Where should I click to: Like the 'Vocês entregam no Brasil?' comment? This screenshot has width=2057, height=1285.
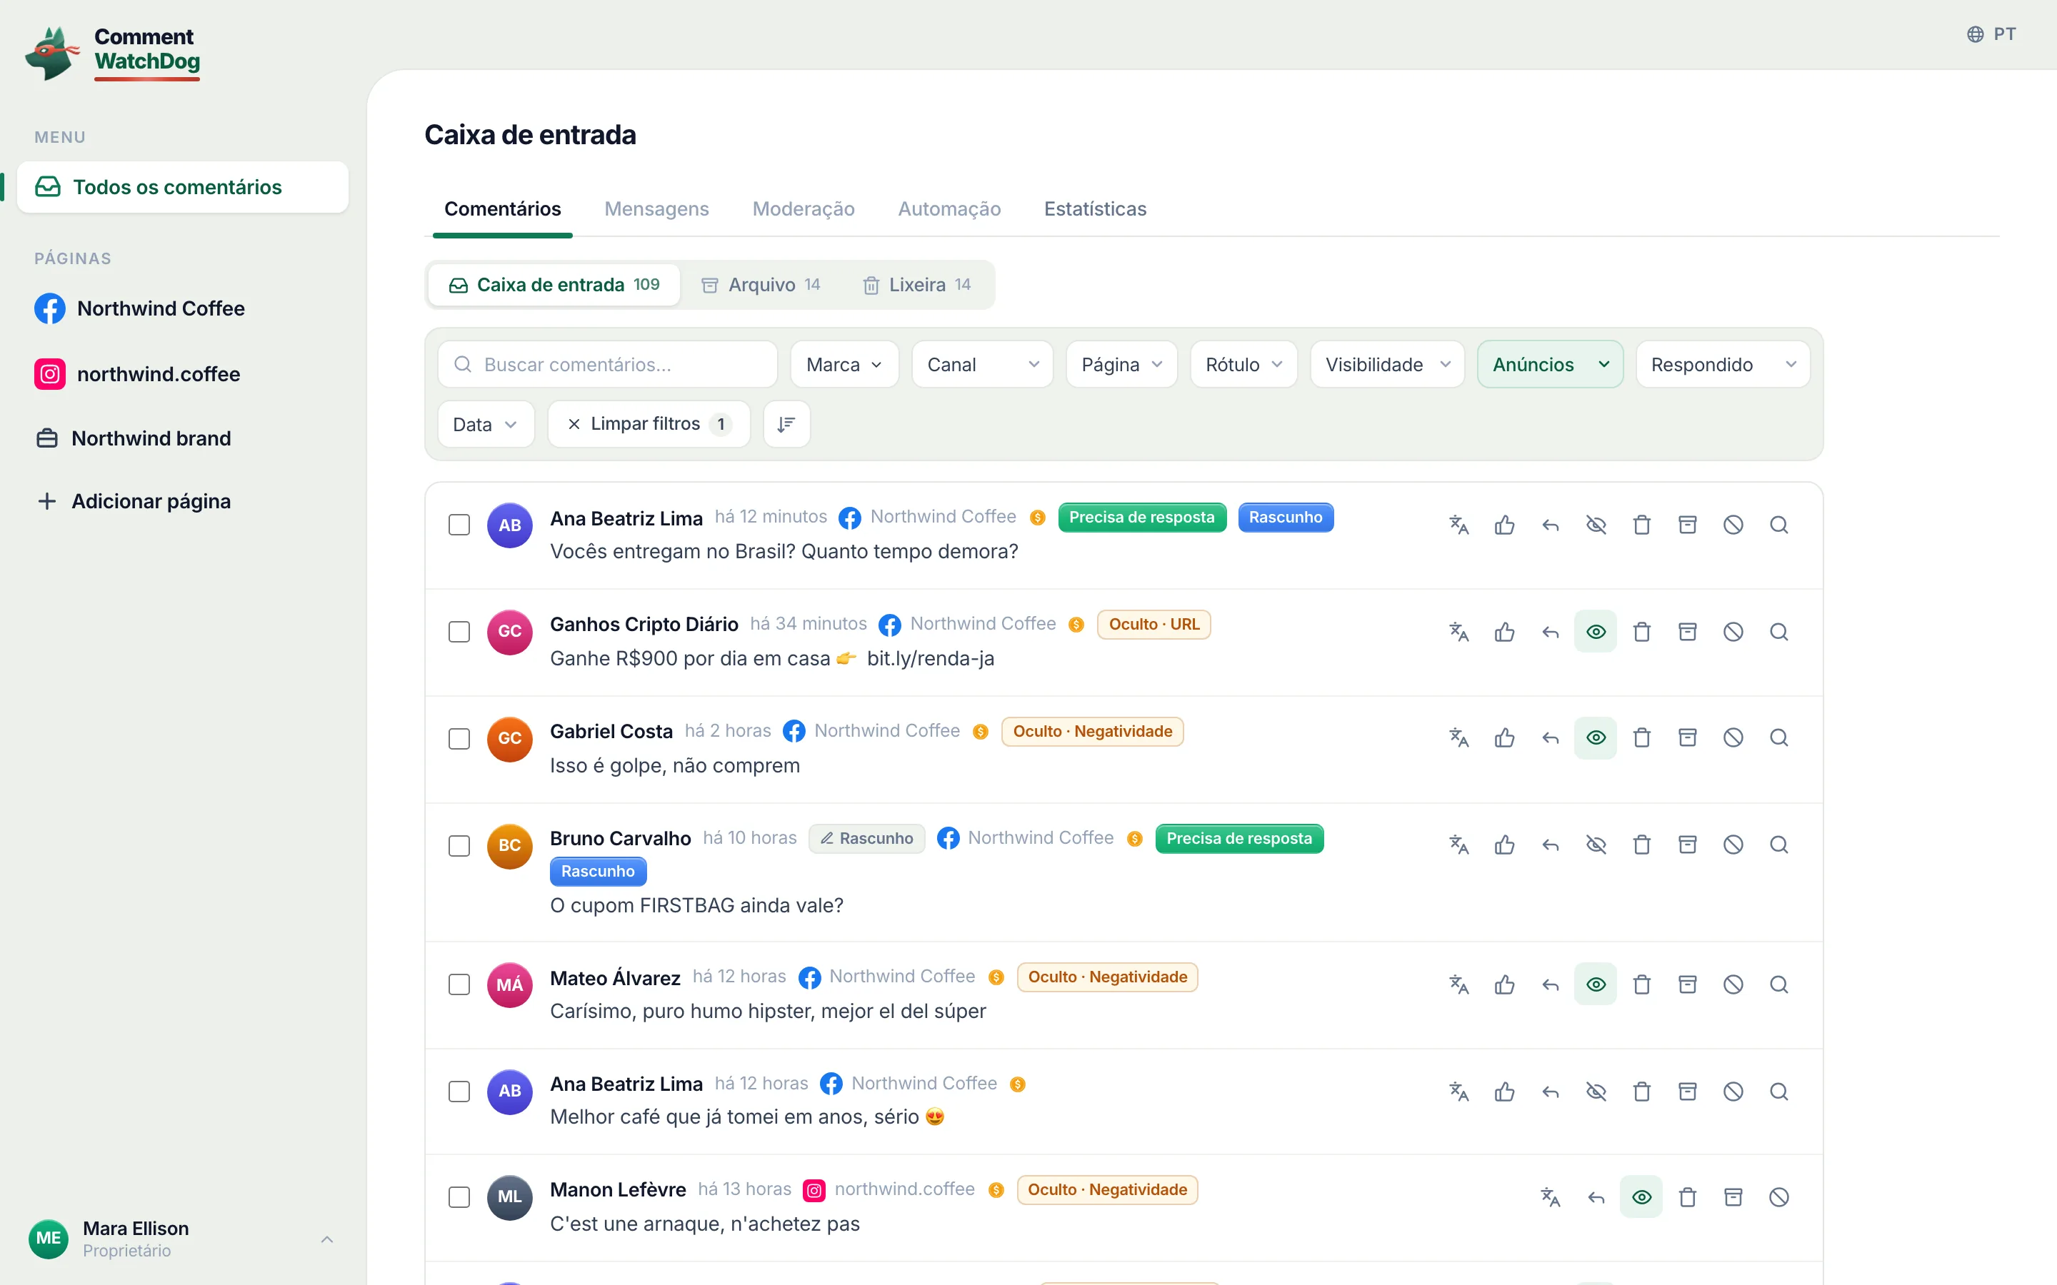(x=1504, y=525)
